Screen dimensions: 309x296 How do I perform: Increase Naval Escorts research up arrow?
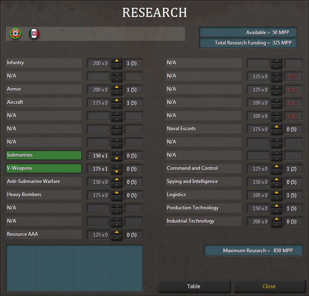(x=277, y=127)
